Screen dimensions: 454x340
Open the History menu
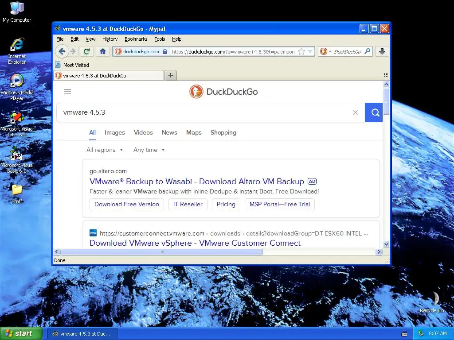(110, 39)
